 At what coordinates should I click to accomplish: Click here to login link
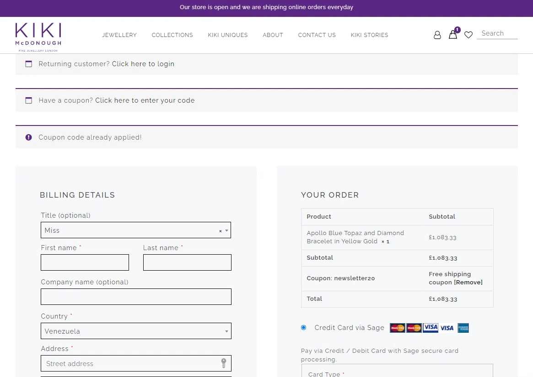(143, 64)
